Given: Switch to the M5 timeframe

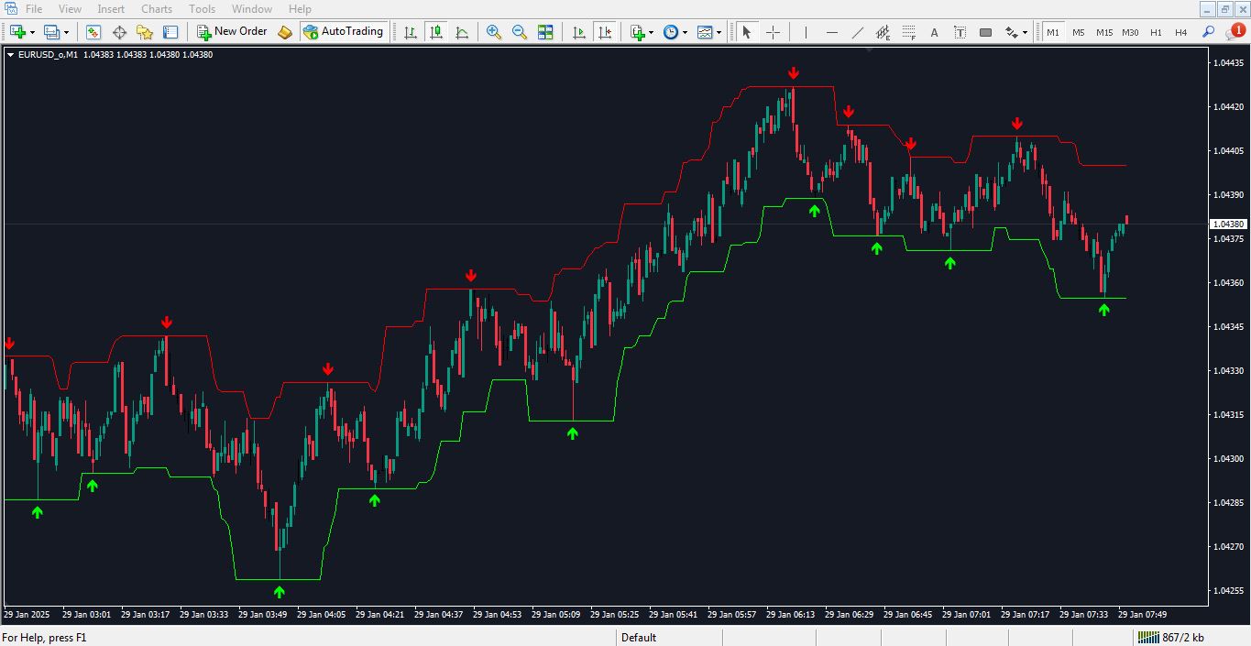Looking at the screenshot, I should coord(1079,32).
